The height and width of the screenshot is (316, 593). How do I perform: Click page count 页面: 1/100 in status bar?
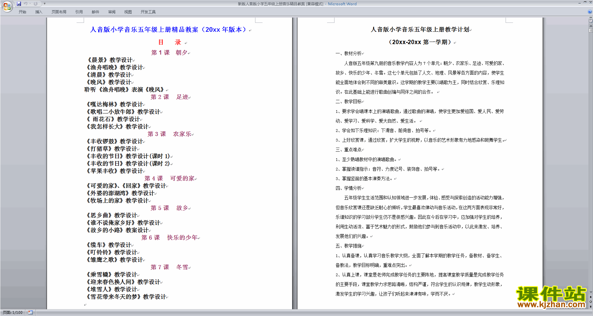tap(13, 313)
